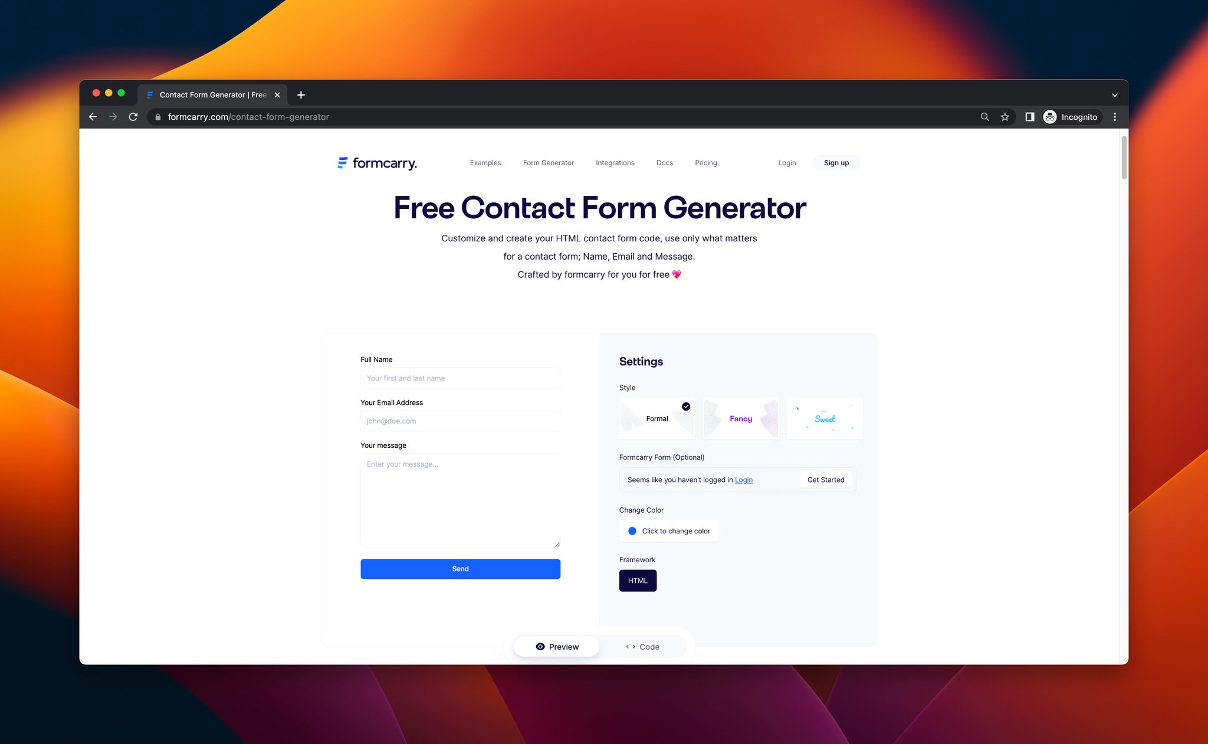Screen dimensions: 1208x744
Task: Select the Formal style option
Action: click(656, 418)
